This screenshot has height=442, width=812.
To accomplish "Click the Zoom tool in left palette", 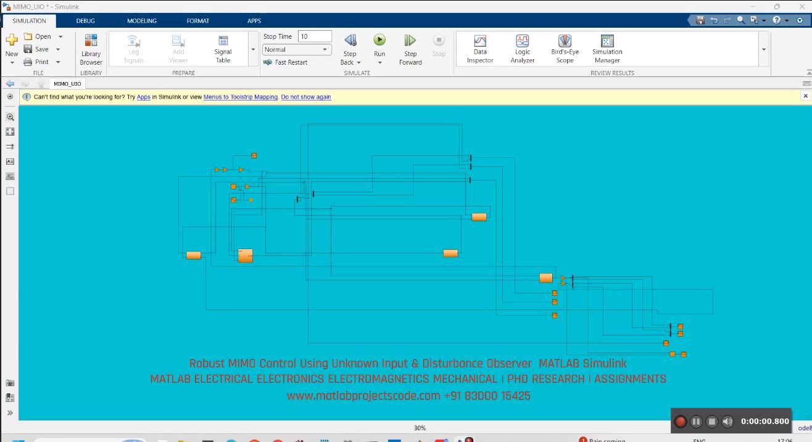I will pos(10,117).
